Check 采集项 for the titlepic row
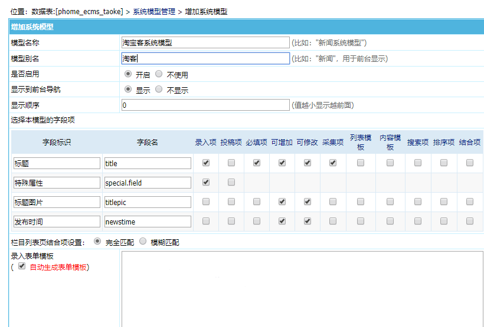 point(333,202)
